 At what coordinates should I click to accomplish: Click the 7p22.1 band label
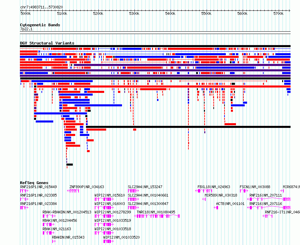[26, 29]
